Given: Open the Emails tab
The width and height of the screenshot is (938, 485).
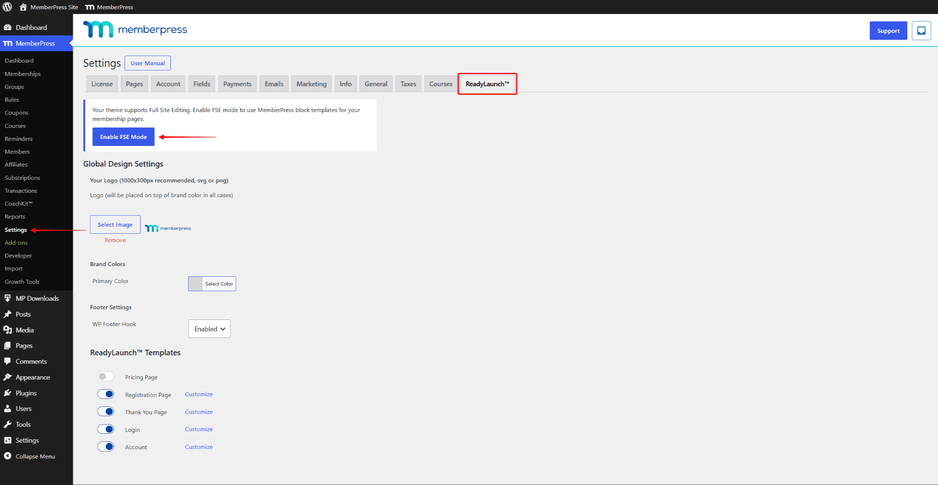Looking at the screenshot, I should tap(274, 84).
